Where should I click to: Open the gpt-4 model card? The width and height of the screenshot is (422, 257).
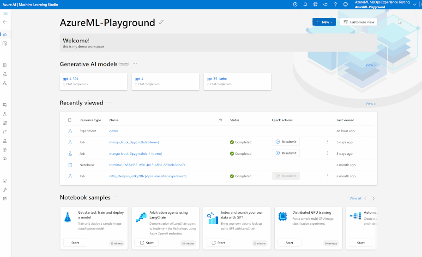pos(165,82)
